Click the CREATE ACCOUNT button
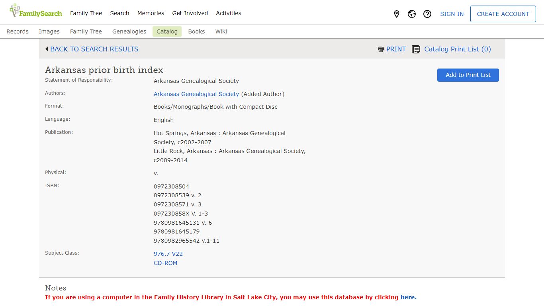Image resolution: width=544 pixels, height=306 pixels. 503,14
